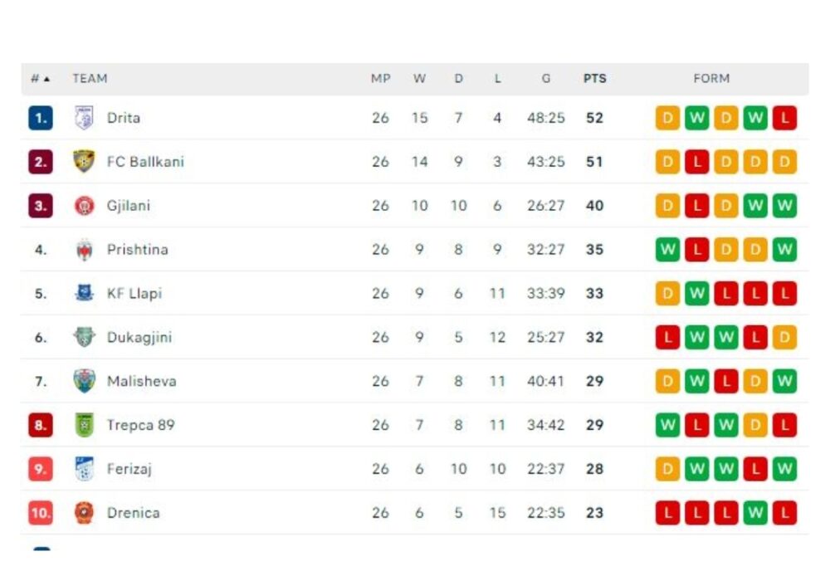Select the Trepca 89 green crest
Image resolution: width=830 pixels, height=576 pixels.
84,425
